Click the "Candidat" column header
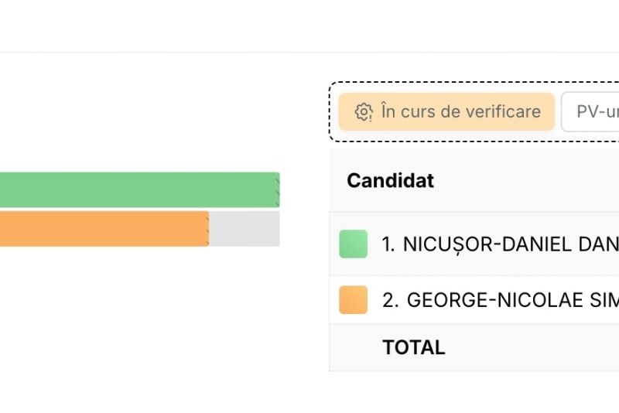This screenshot has width=619, height=413. [x=390, y=181]
